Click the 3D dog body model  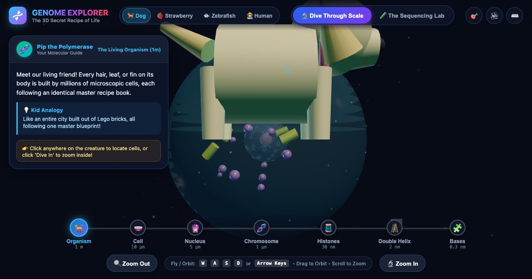[266, 73]
